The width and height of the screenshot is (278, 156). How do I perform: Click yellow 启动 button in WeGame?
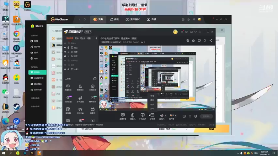pyautogui.click(x=211, y=129)
